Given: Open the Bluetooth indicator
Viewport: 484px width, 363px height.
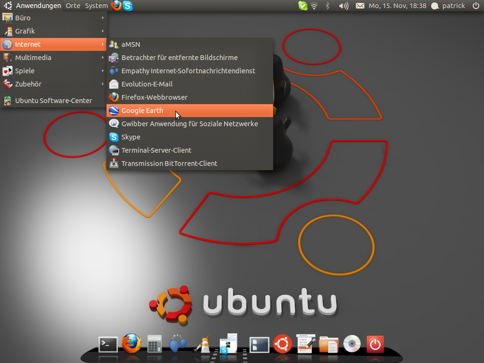Looking at the screenshot, I should [x=328, y=6].
